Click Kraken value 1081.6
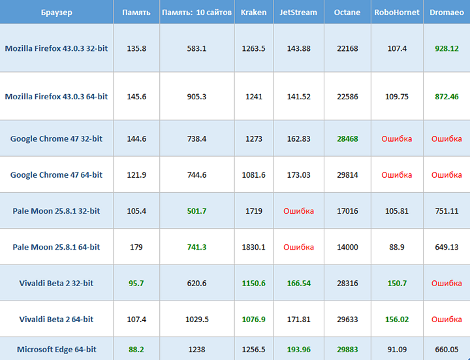This screenshot has width=470, height=360. tap(253, 175)
